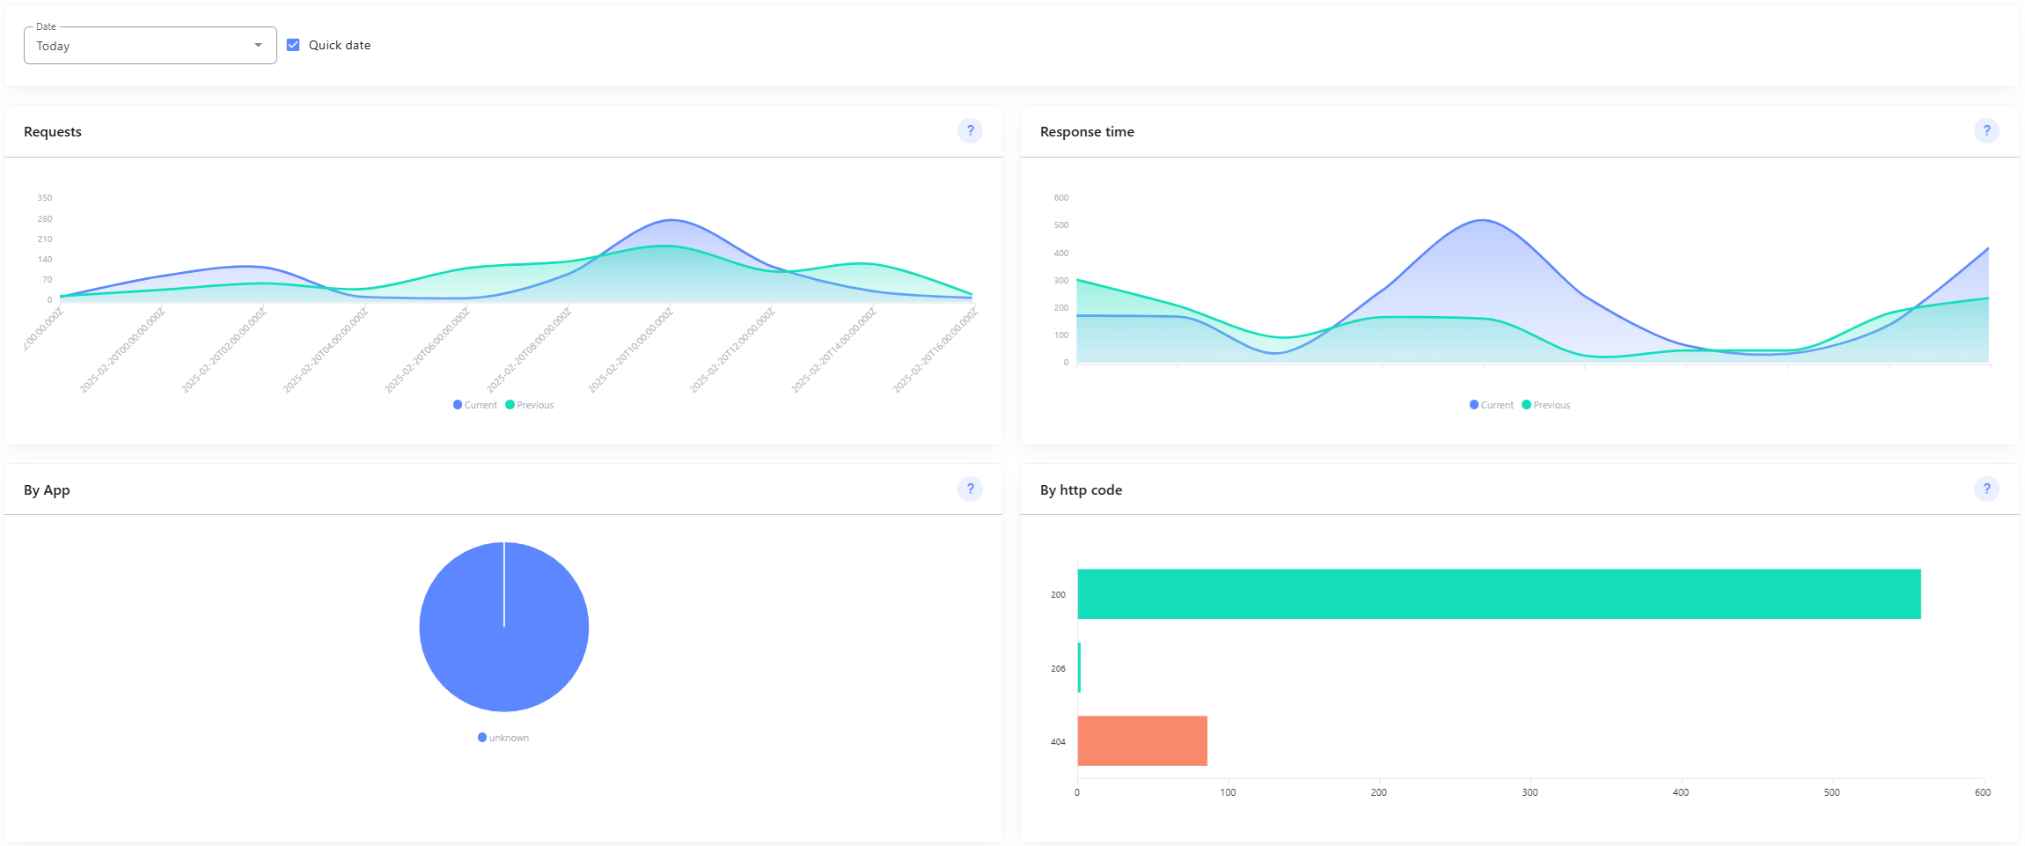Open the help icon in By http code panel

pyautogui.click(x=1986, y=489)
